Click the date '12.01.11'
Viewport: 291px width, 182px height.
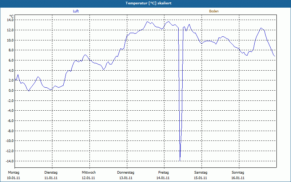(88, 178)
